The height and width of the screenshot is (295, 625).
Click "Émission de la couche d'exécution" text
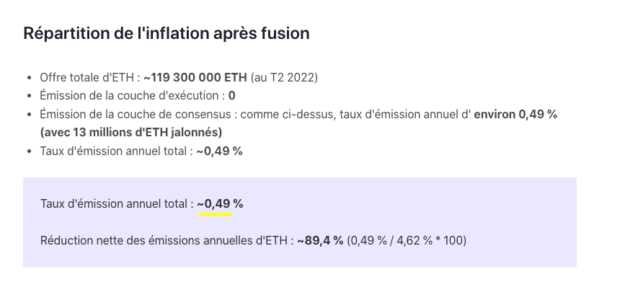click(x=130, y=95)
